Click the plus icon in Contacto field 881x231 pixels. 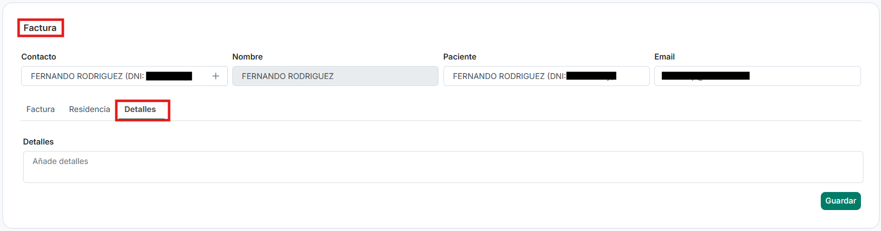tap(216, 76)
